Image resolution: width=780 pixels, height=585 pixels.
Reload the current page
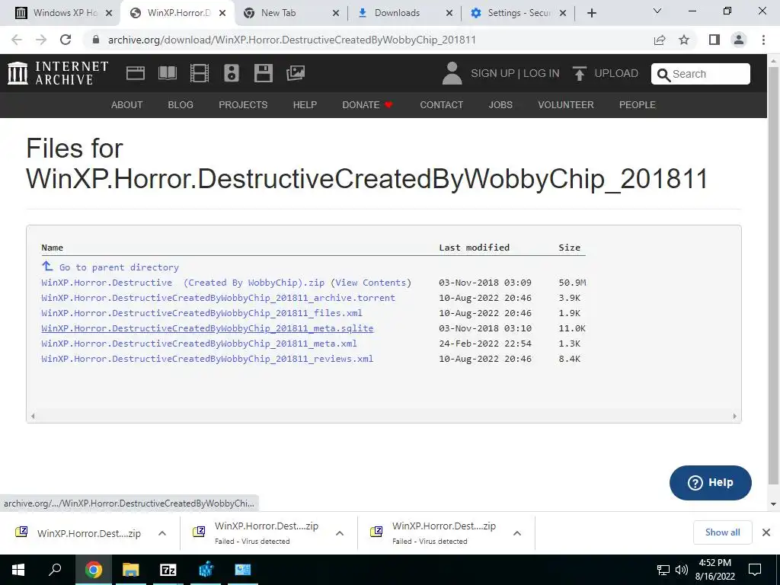click(66, 40)
